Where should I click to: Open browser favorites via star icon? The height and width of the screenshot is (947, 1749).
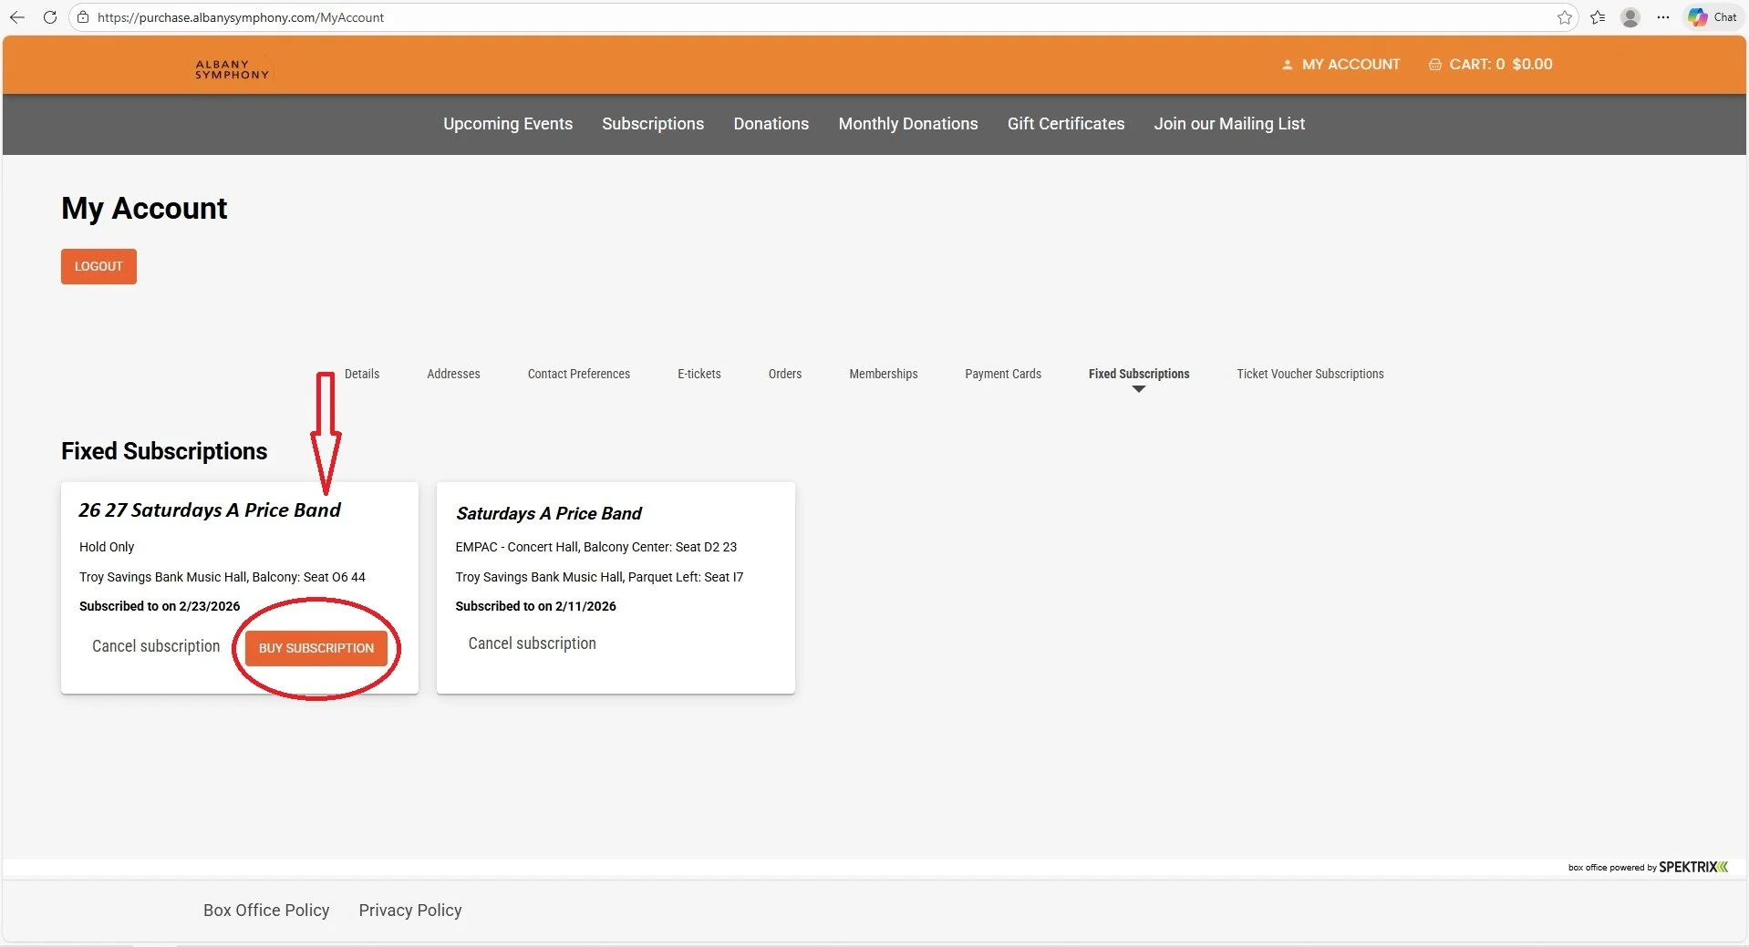coord(1565,17)
